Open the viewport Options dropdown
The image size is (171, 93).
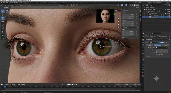138,8
